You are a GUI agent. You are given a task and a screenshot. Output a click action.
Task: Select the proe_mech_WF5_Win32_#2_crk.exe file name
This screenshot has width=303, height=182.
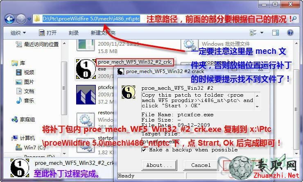click(x=135, y=62)
